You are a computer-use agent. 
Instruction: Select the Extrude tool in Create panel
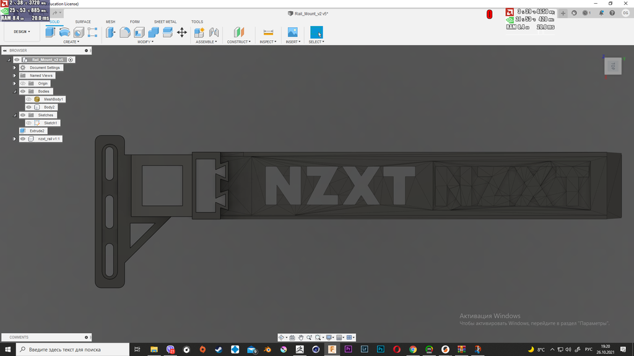click(x=49, y=32)
